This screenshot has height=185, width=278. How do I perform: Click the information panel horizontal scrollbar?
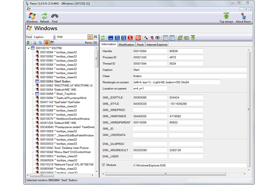pyautogui.click(x=165, y=174)
